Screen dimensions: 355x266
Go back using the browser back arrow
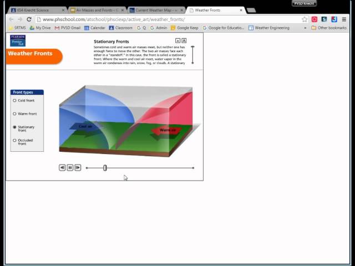point(11,19)
